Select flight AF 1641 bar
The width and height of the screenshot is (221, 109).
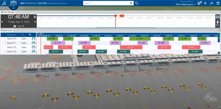click(x=140, y=39)
